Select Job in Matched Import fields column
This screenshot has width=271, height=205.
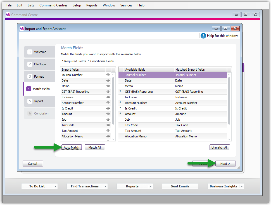pos(201,120)
